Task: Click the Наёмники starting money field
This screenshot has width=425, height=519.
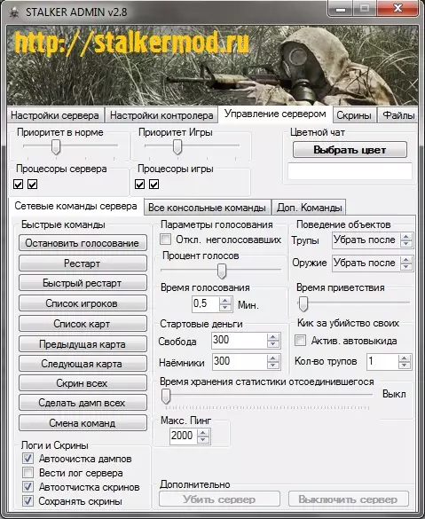Action: [239, 361]
